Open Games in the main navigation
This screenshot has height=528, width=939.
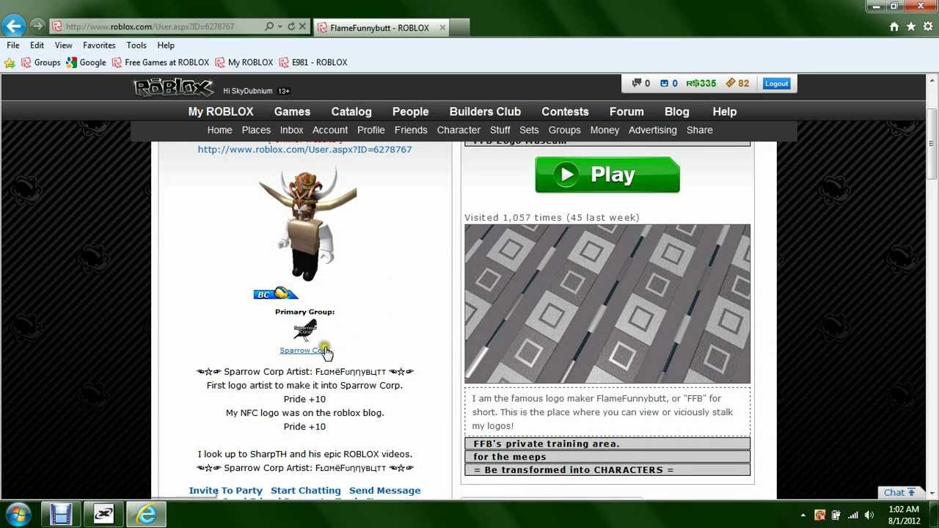pyautogui.click(x=292, y=111)
